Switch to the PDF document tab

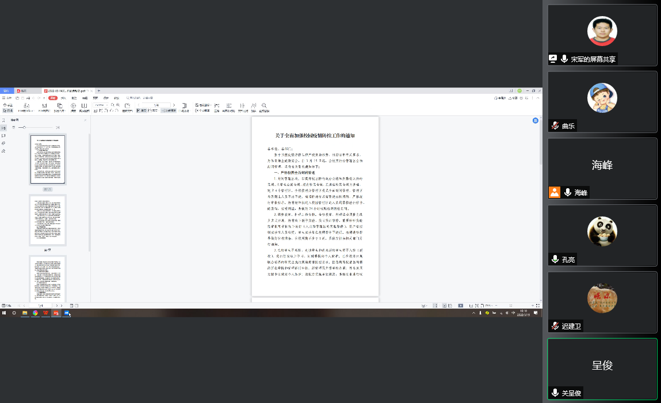pos(66,91)
